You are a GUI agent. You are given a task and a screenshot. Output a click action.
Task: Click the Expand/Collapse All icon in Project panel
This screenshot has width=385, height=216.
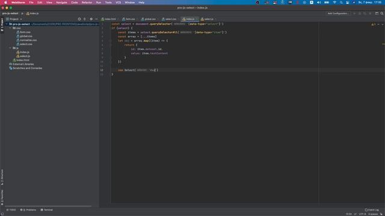(85, 19)
